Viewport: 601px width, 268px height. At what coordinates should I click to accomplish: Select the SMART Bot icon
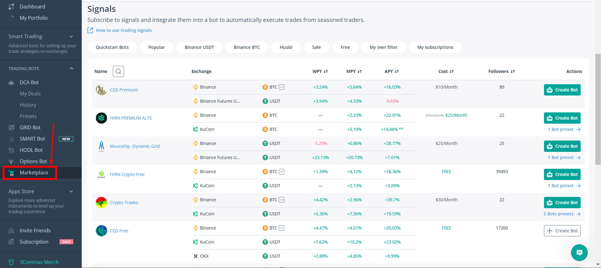[11, 139]
